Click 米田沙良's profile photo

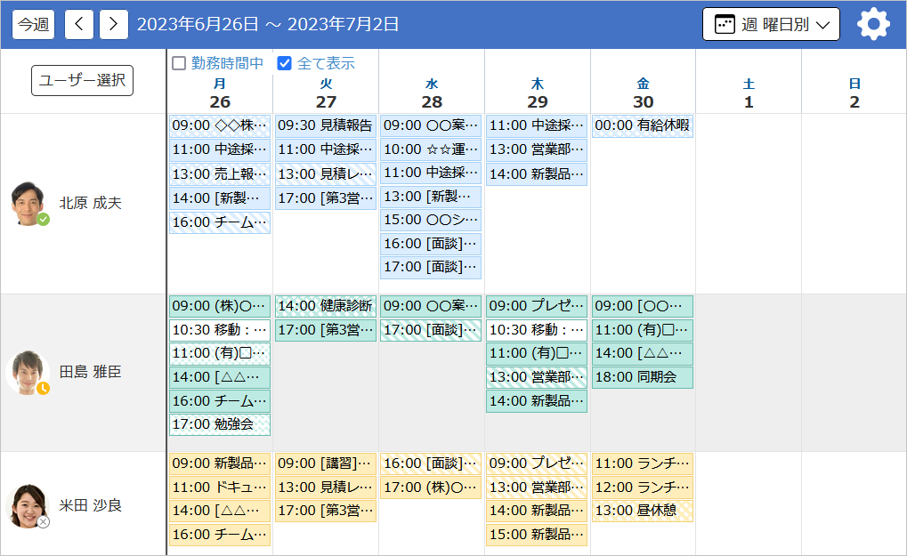29,505
